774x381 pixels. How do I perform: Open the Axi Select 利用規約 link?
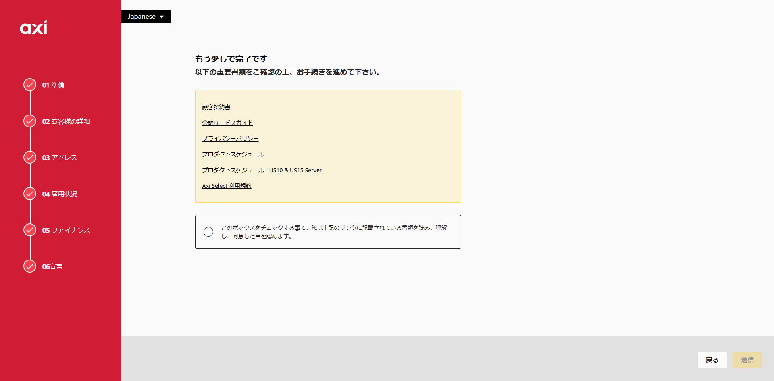[x=227, y=186]
